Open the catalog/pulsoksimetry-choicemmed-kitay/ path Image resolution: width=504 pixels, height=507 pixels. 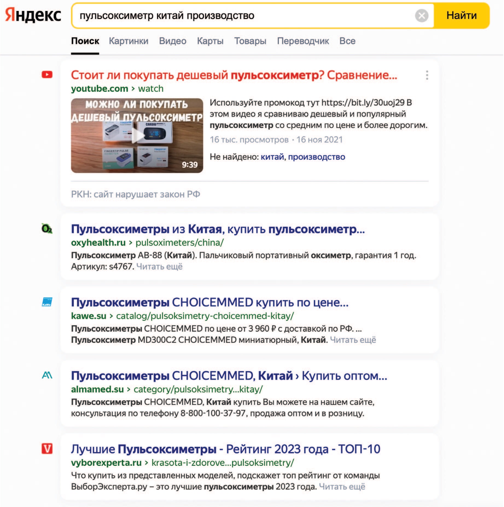[x=205, y=316]
